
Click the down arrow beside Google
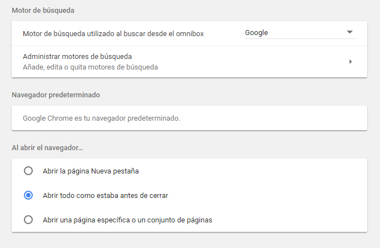coord(349,32)
